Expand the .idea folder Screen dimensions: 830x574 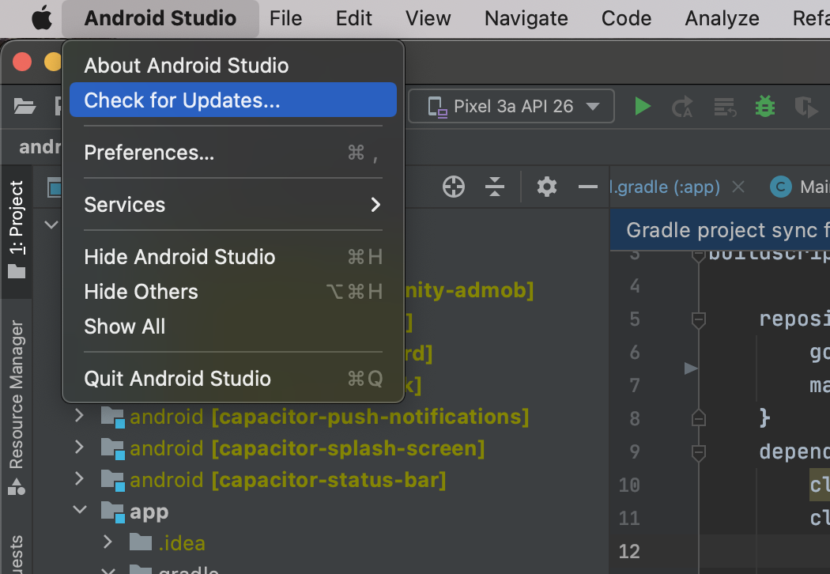(108, 542)
